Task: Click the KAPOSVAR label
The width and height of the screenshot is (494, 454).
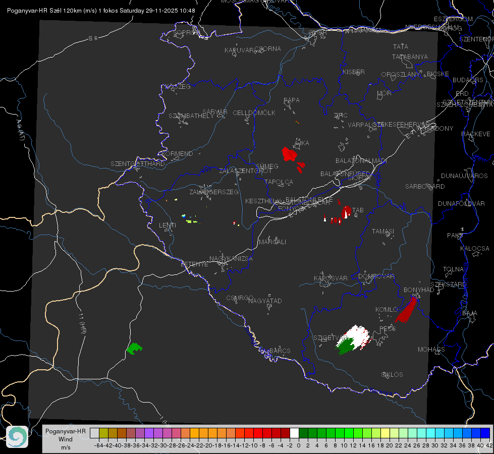Action: pyautogui.click(x=331, y=278)
